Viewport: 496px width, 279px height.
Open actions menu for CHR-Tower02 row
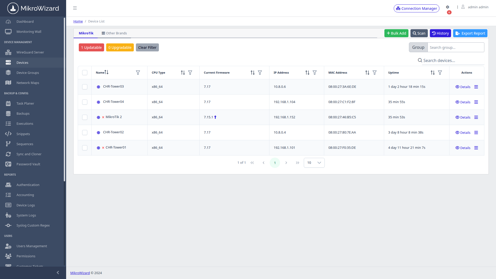(x=476, y=133)
